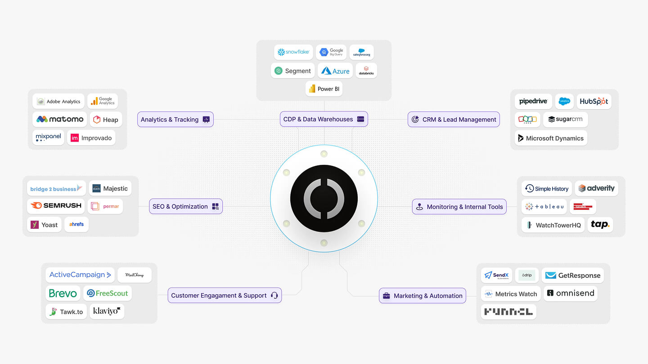Choose the tap. logo tile
The width and height of the screenshot is (648, 364).
(x=600, y=225)
